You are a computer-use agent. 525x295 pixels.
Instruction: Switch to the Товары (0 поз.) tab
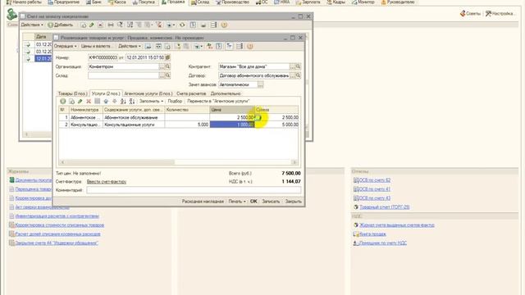(x=72, y=93)
